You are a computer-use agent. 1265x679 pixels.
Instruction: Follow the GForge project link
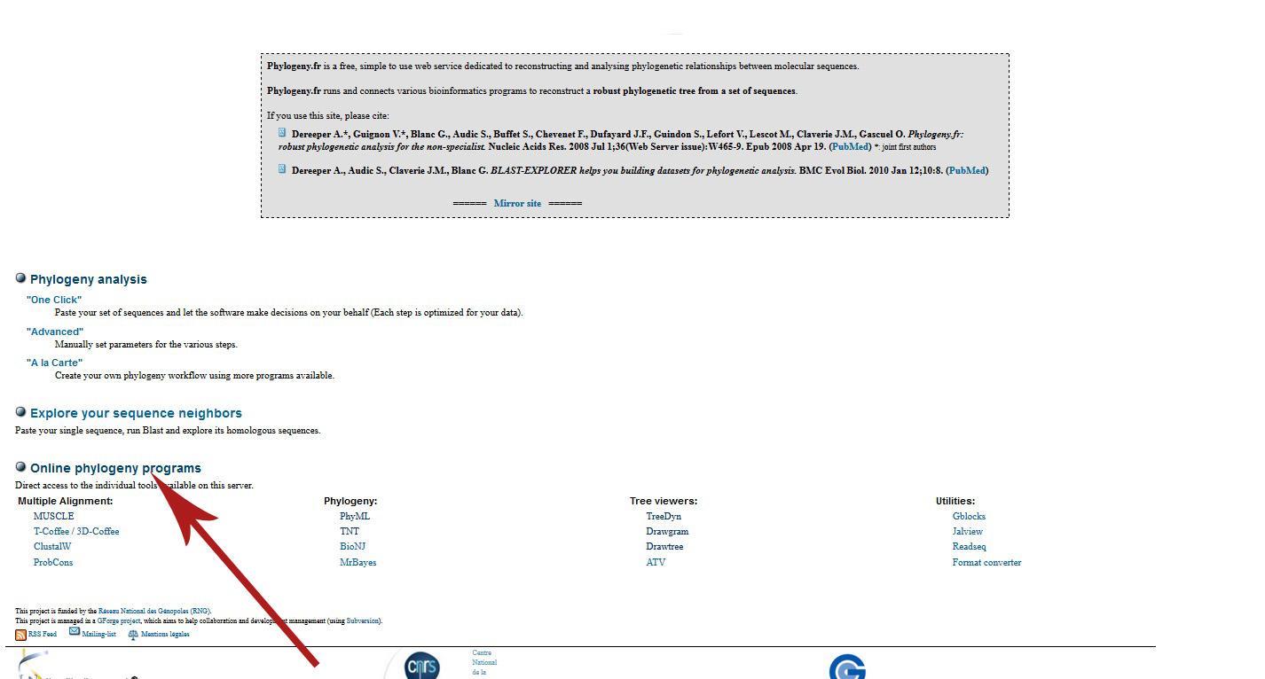coord(118,620)
